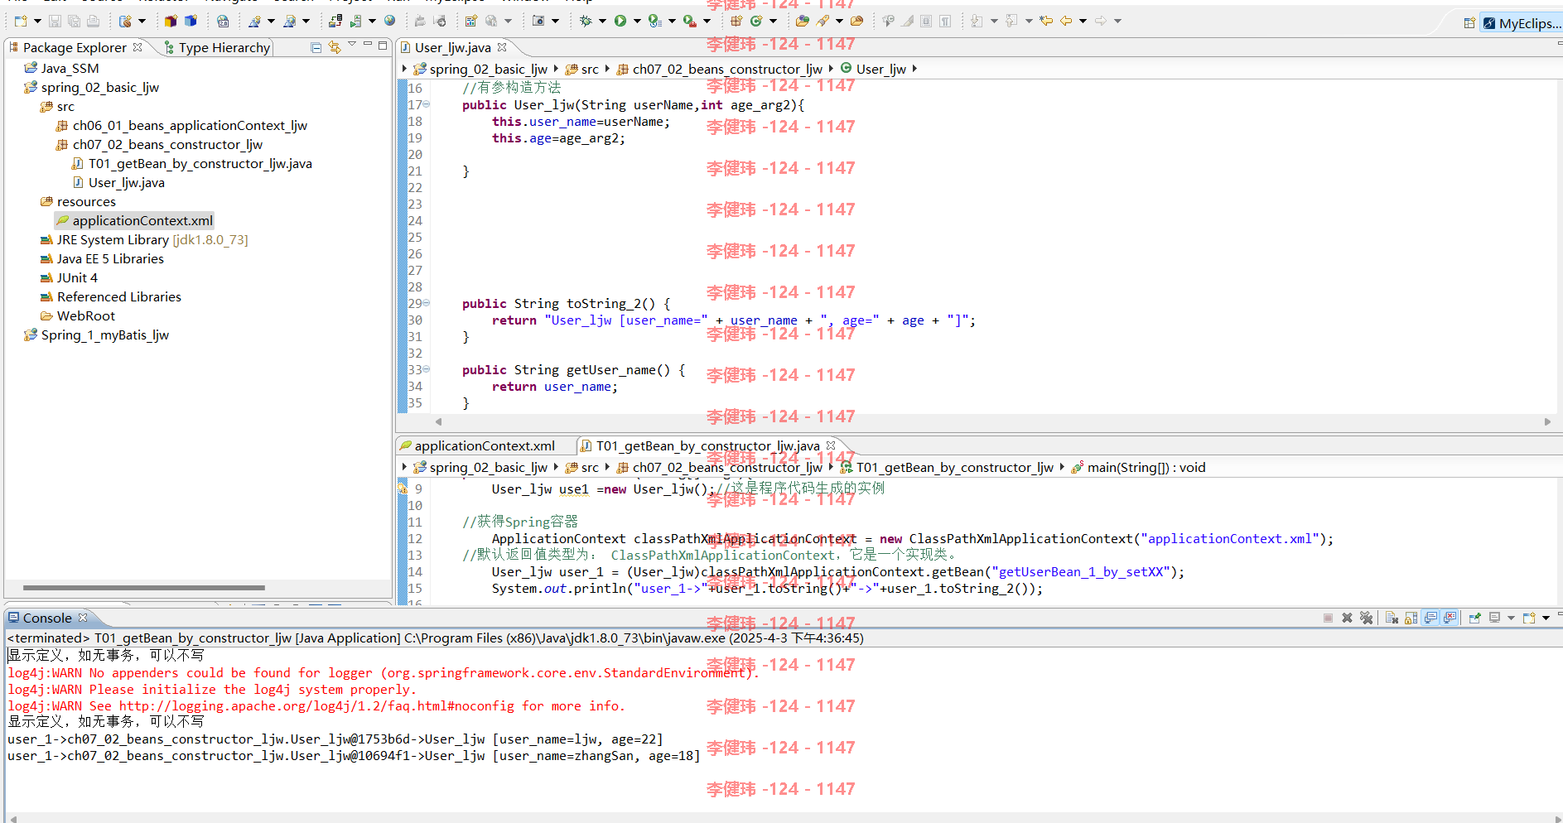This screenshot has width=1563, height=823.
Task: Open the web browser globe icon
Action: point(389,21)
